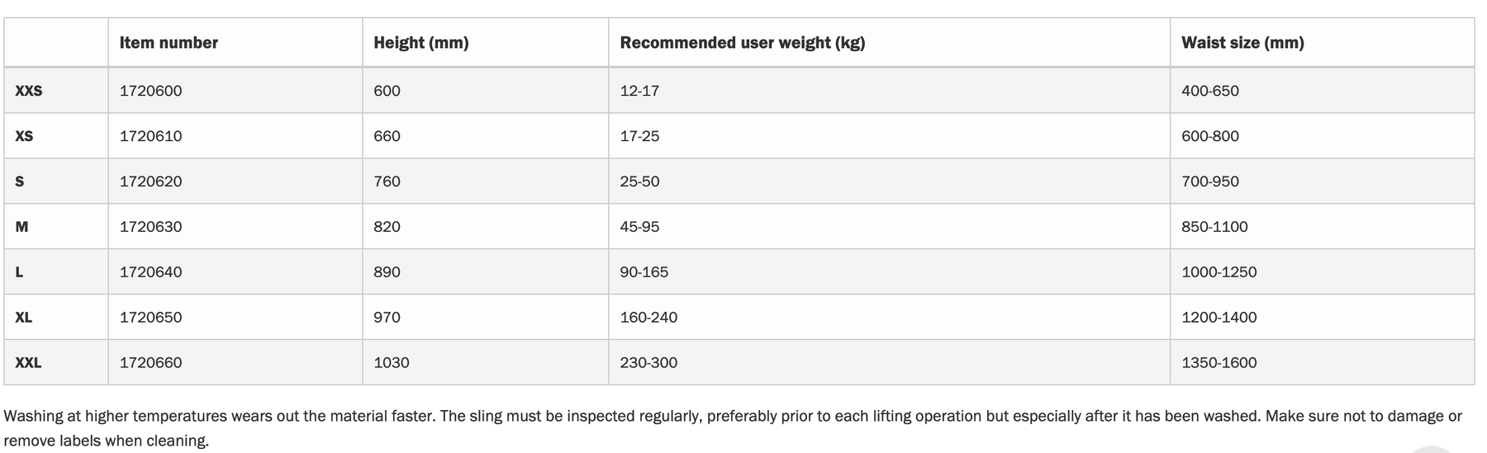Select the XL size row label
Screen dimensions: 1487x453
(x=24, y=318)
